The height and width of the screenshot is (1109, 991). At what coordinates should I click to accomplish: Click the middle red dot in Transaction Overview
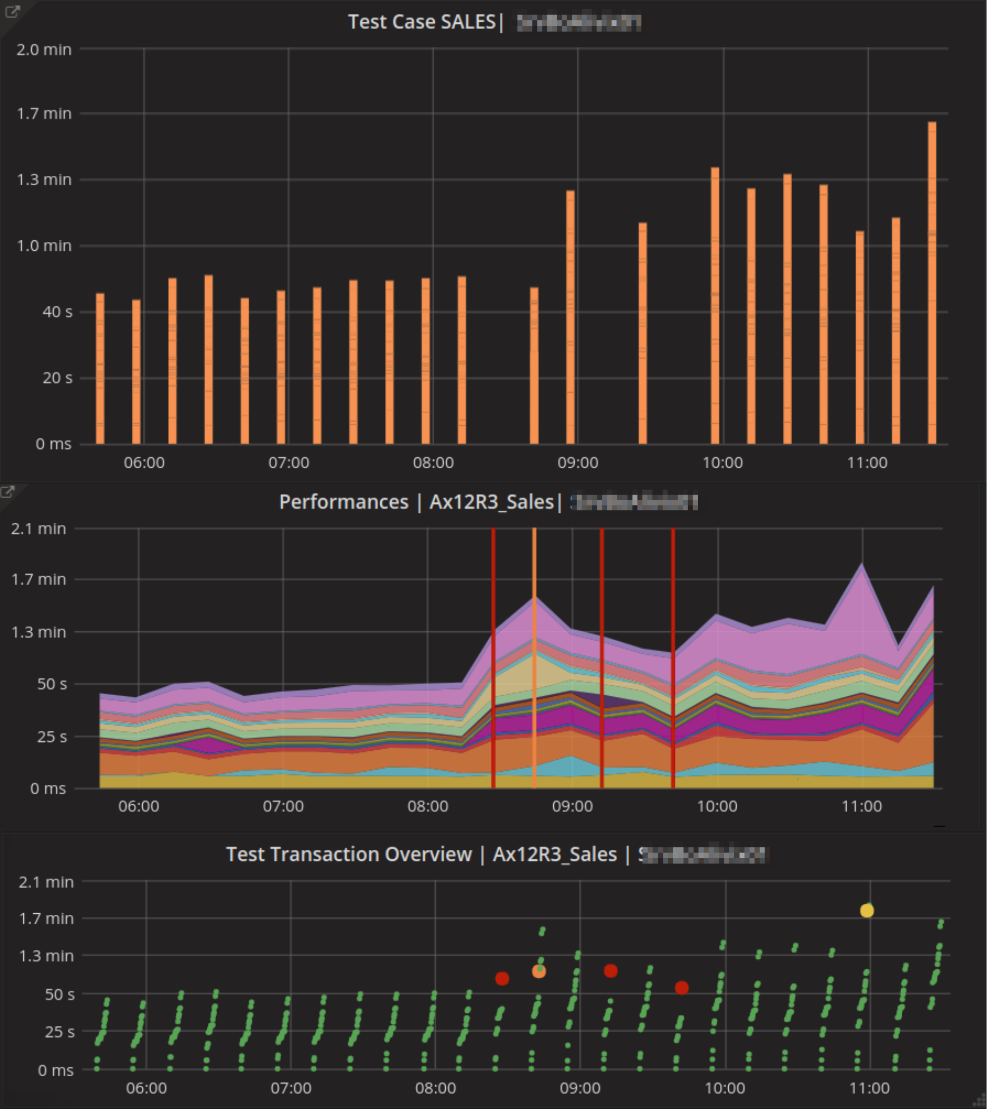[610, 971]
